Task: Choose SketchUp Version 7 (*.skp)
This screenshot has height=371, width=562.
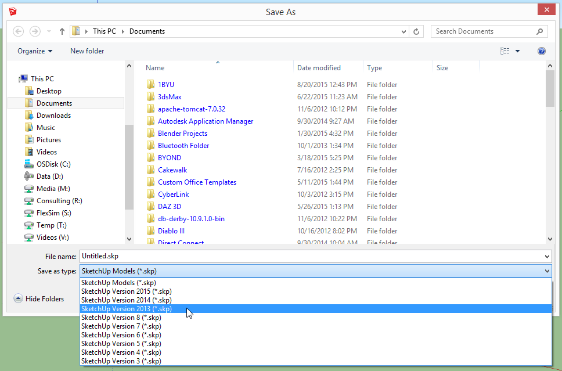Action: point(315,326)
